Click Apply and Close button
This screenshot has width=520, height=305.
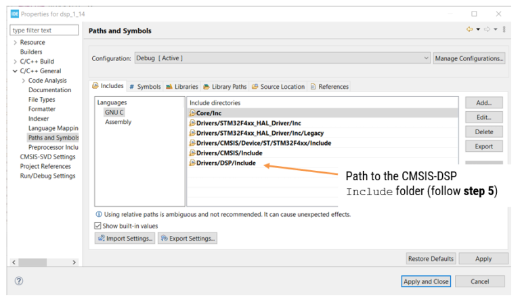point(426,281)
